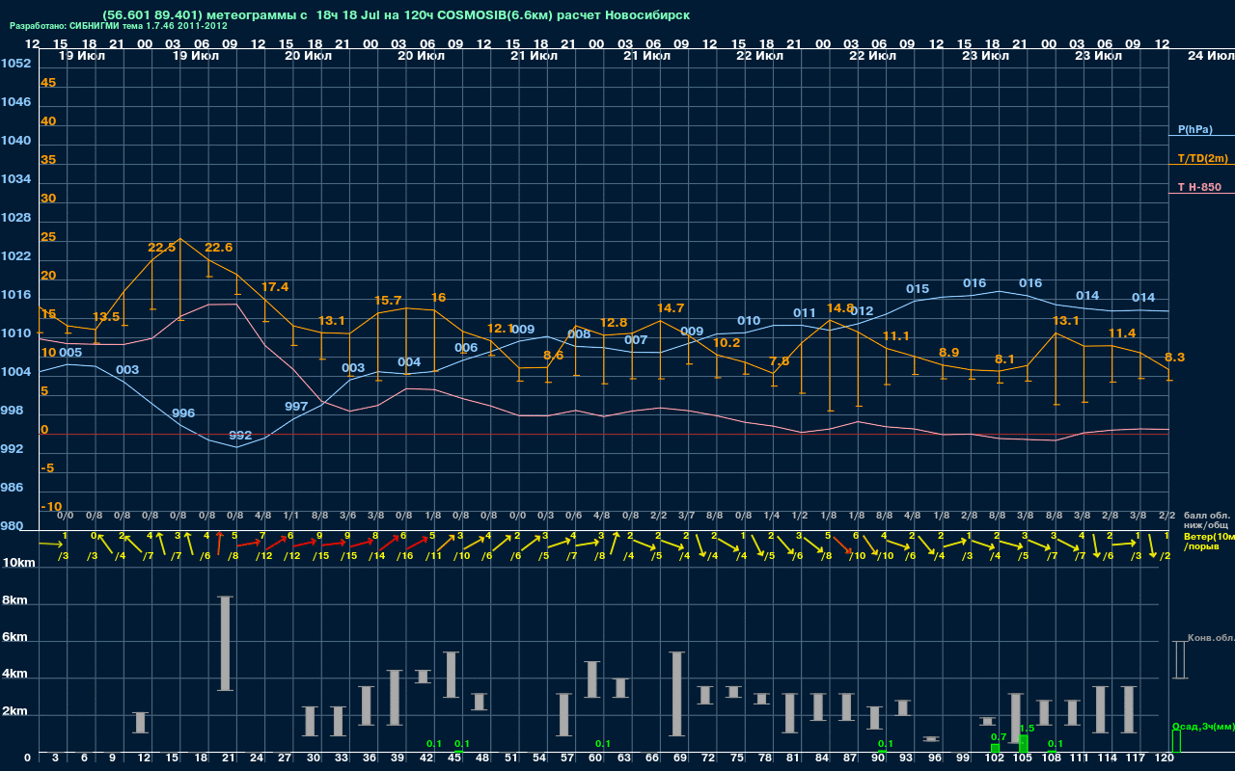Viewport: 1235px width, 771px height.
Task: Click the 012 pressure curve label
Action: pos(863,311)
